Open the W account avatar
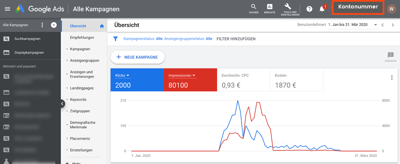The image size is (400, 164). coord(392,9)
